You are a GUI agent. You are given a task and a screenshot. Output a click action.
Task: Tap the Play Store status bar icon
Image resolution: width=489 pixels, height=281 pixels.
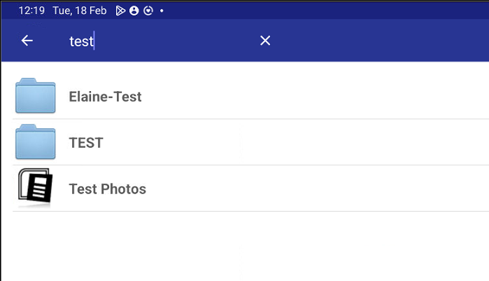[121, 11]
